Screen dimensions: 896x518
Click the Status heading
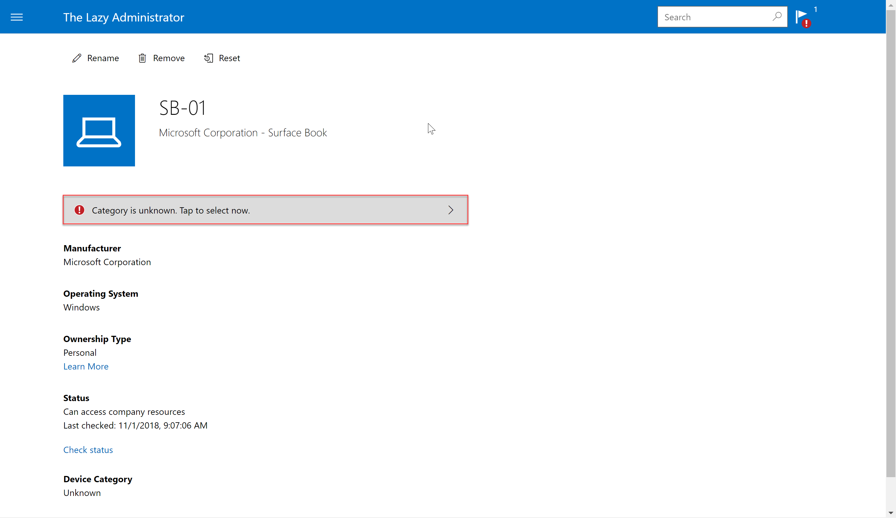point(76,398)
